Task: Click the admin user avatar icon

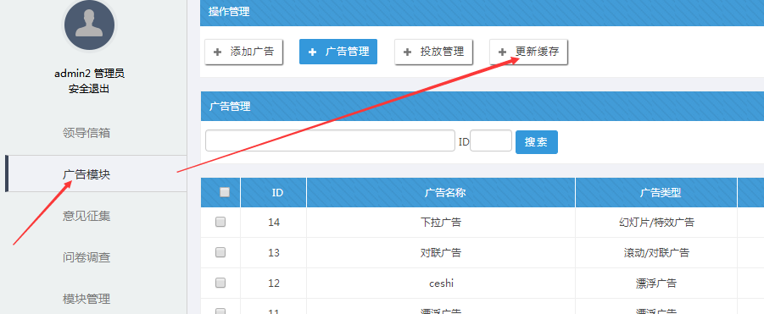Action: click(89, 25)
